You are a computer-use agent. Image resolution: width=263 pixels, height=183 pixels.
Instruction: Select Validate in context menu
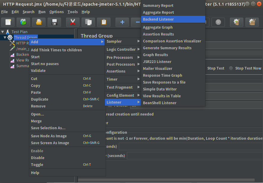[67, 71]
